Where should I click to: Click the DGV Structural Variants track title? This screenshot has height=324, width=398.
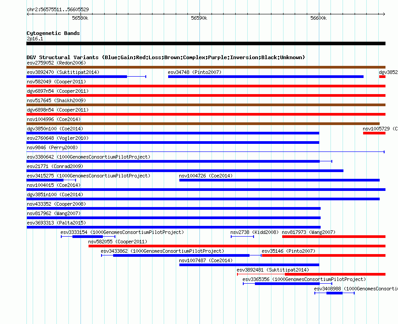[165, 57]
